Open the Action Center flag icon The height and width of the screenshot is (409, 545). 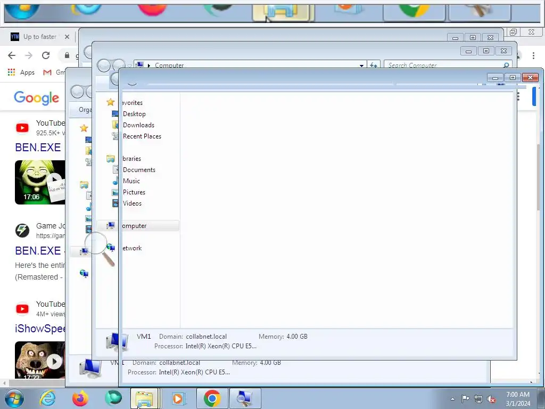coord(465,399)
